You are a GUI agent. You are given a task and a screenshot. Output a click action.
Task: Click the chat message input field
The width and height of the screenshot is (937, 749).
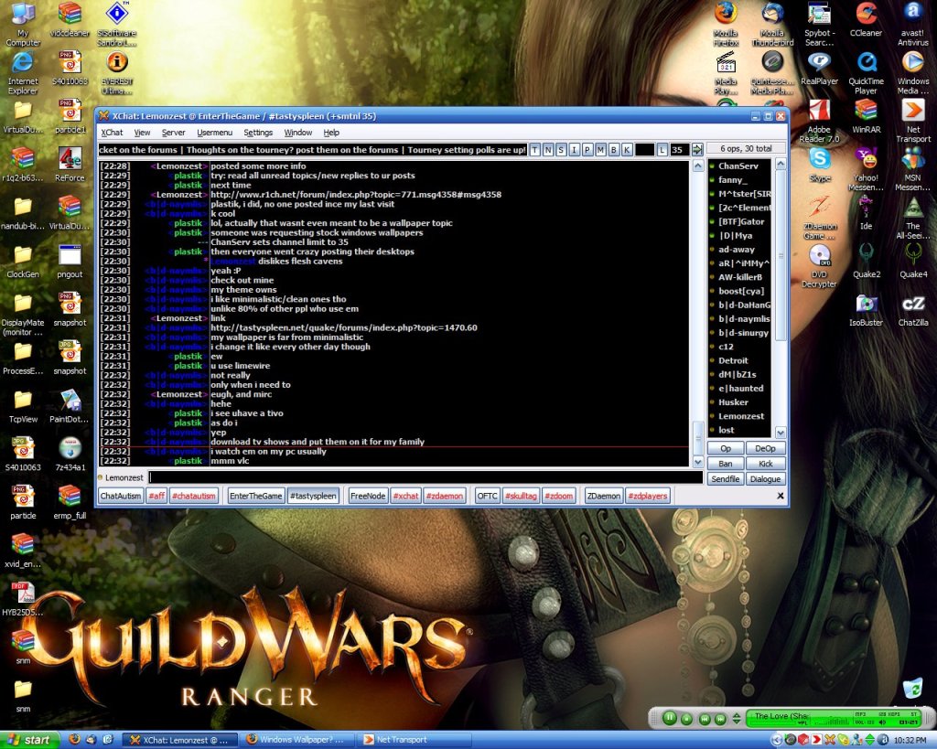[425, 477]
